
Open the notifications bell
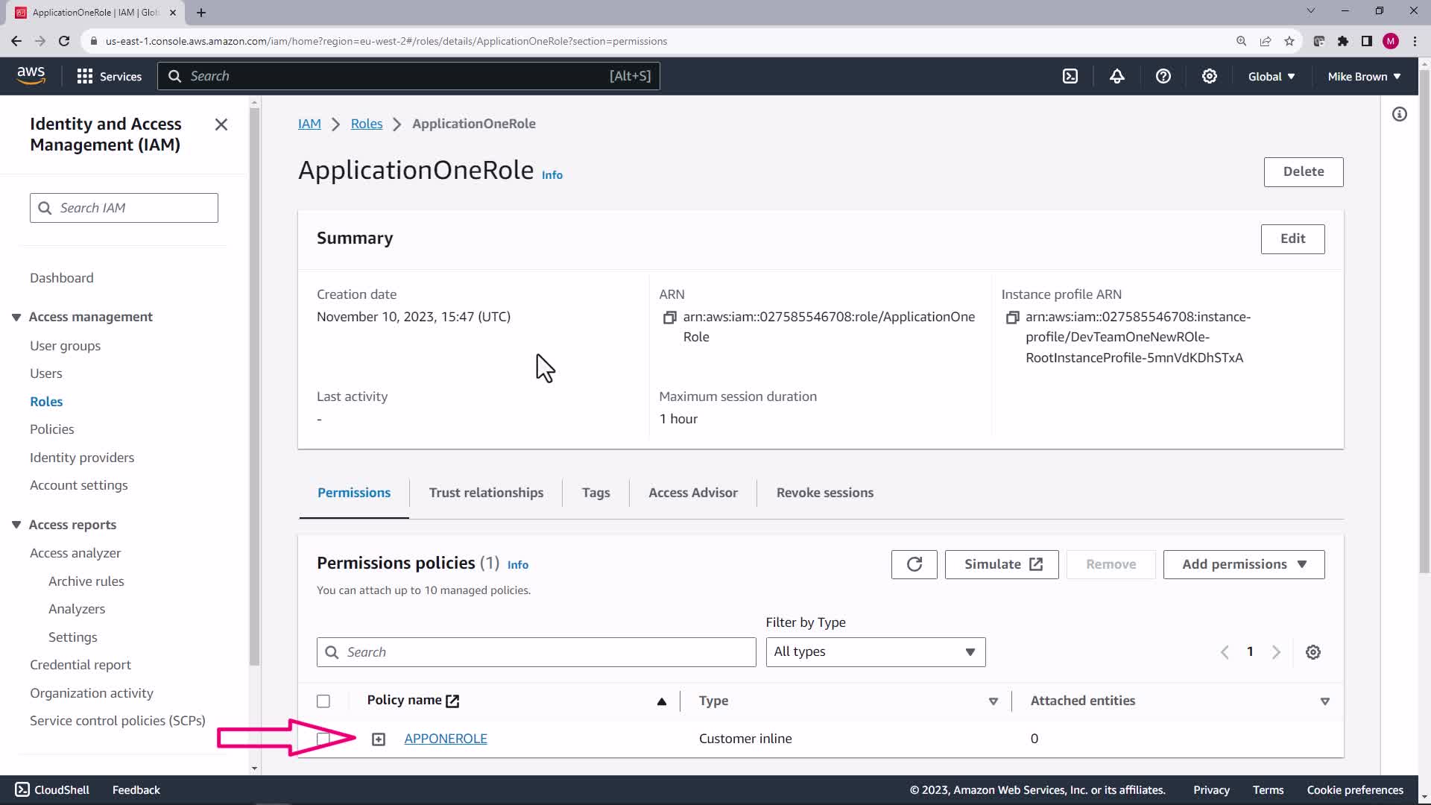(1116, 76)
